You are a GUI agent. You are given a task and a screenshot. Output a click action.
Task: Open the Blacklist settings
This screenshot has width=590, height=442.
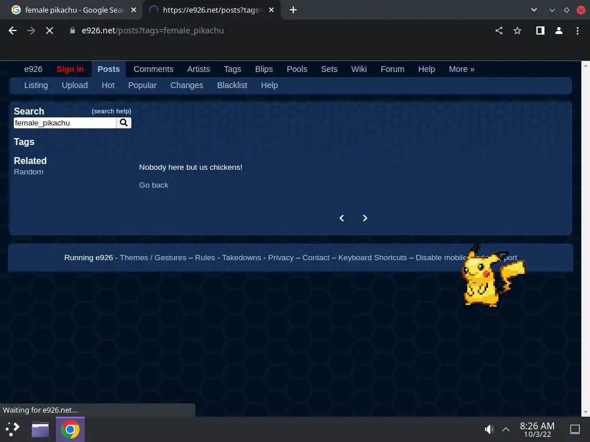click(x=232, y=85)
